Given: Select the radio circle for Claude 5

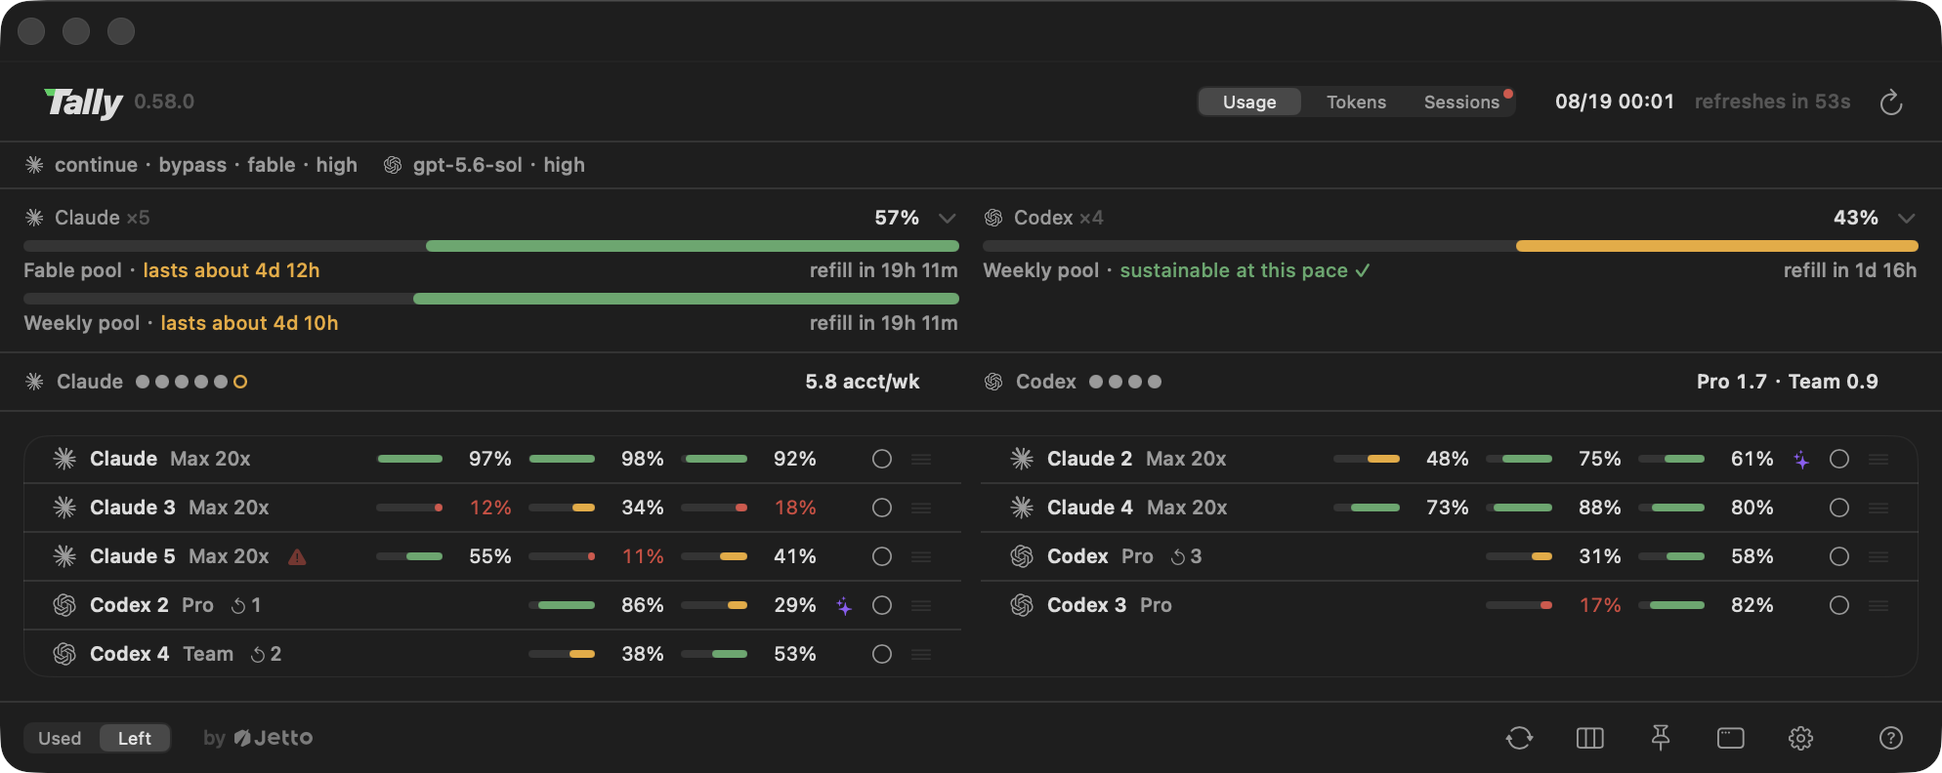Looking at the screenshot, I should coord(882,556).
